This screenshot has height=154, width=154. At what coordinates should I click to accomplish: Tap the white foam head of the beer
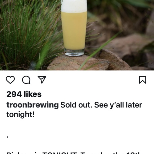(74, 6)
